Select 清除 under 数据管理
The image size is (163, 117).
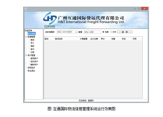click(32, 46)
